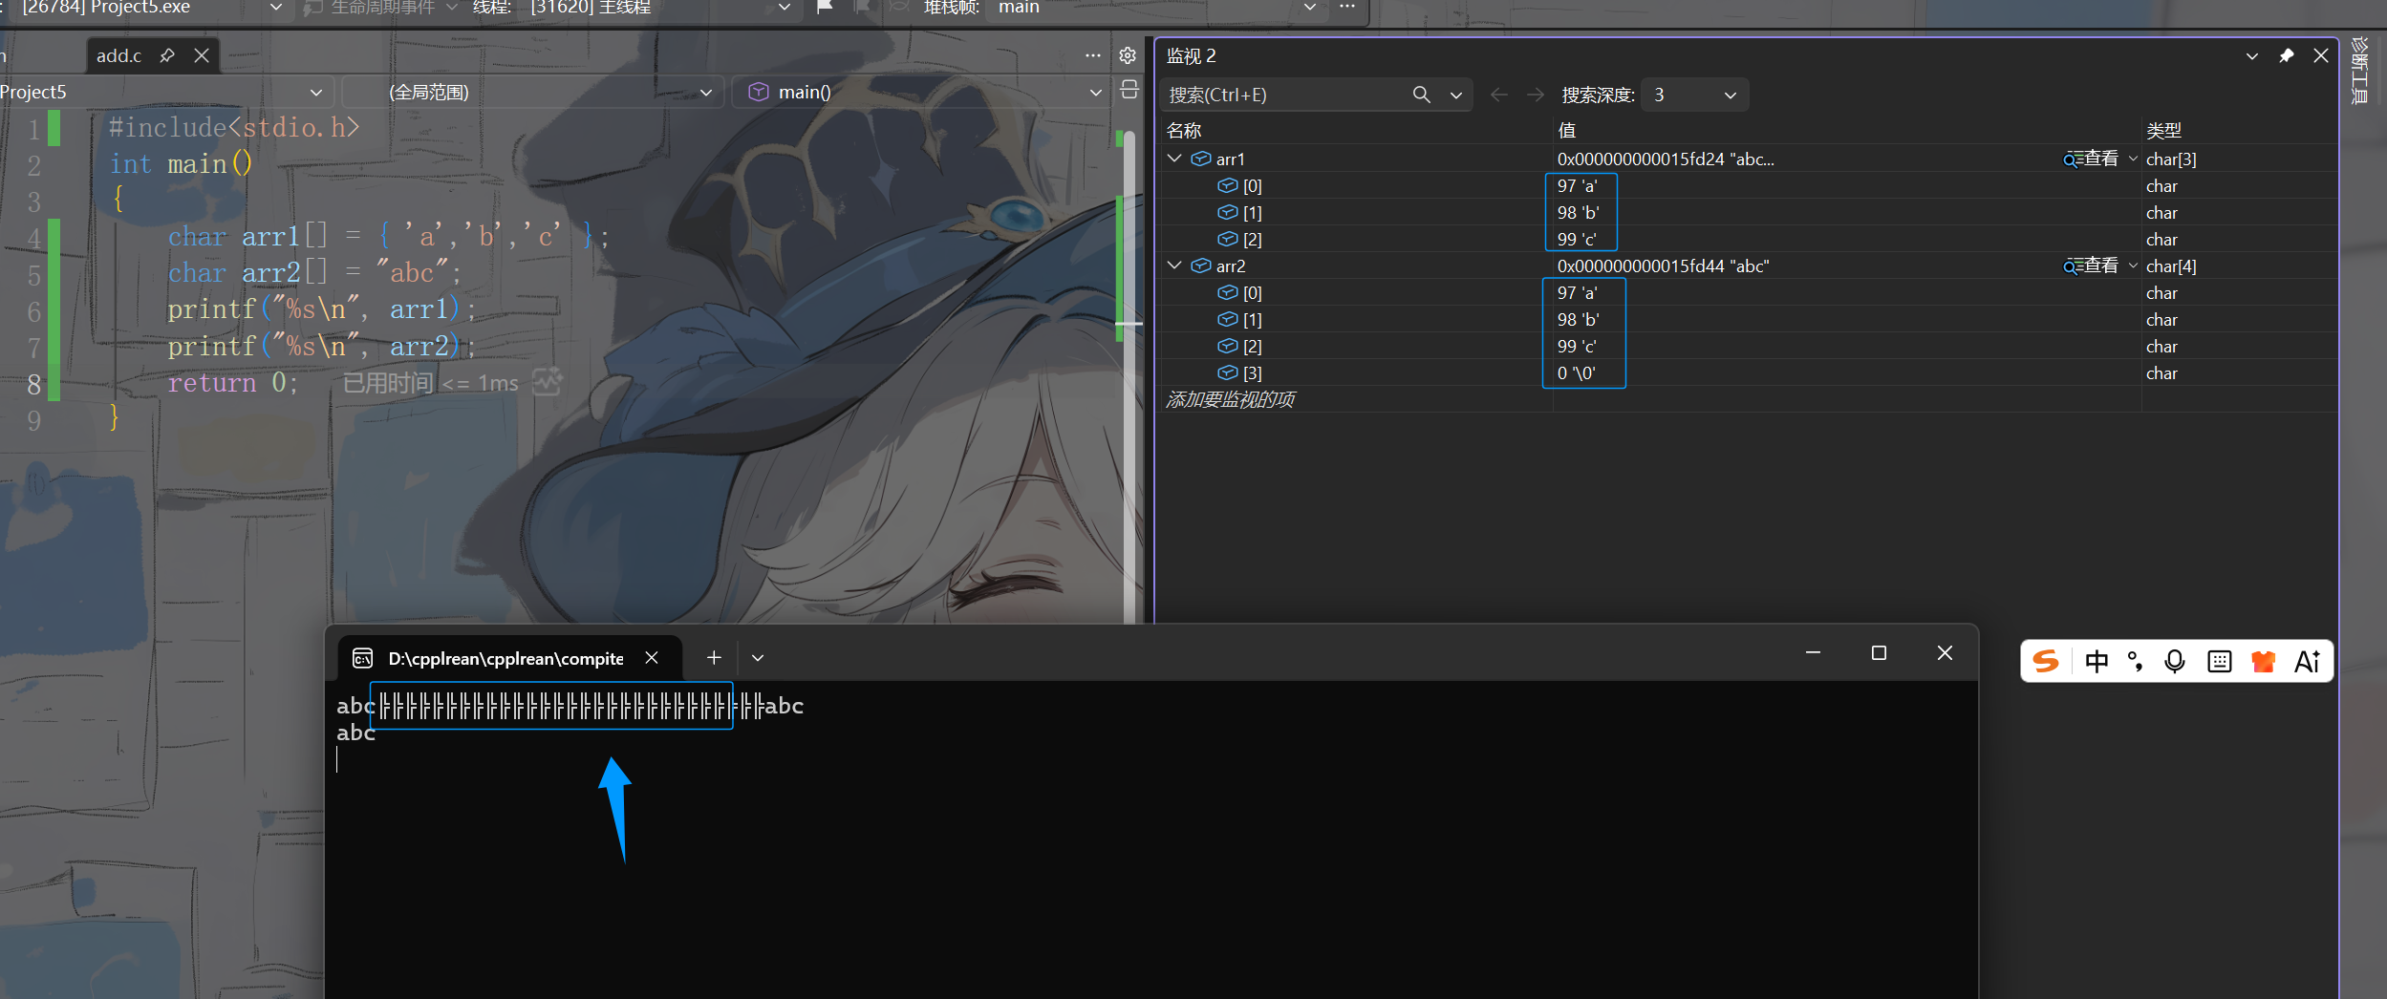Add a new terminal tab
The image size is (2387, 999).
[714, 657]
